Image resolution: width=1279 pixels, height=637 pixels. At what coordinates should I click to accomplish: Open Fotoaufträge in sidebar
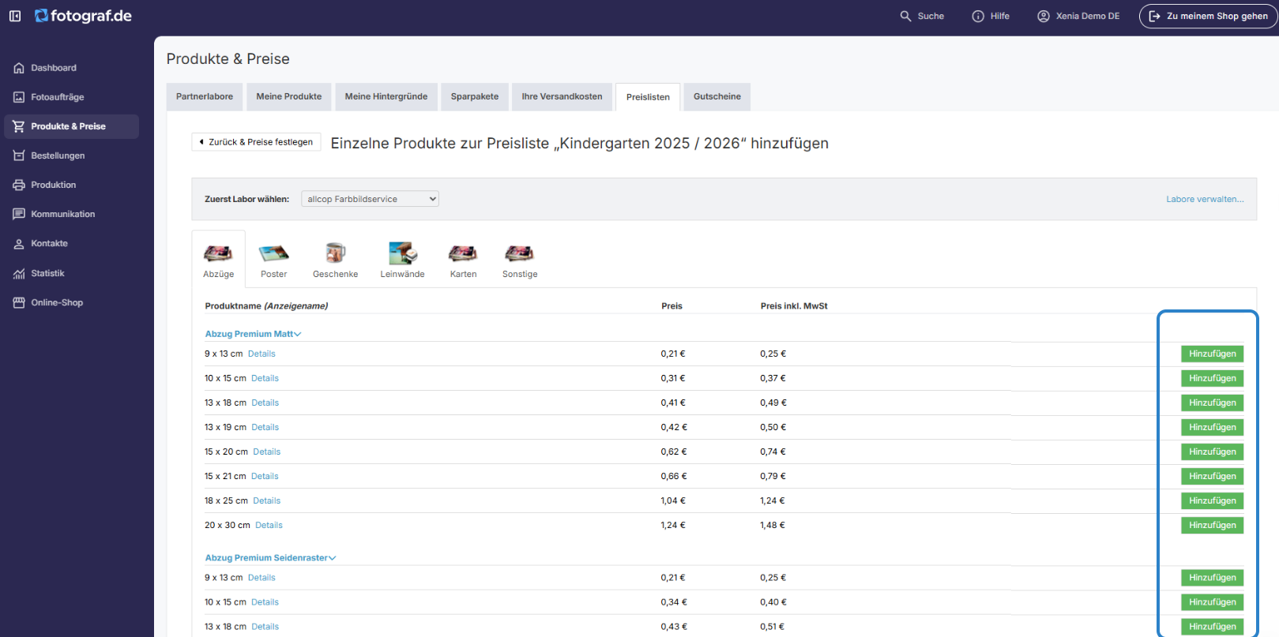(x=71, y=97)
